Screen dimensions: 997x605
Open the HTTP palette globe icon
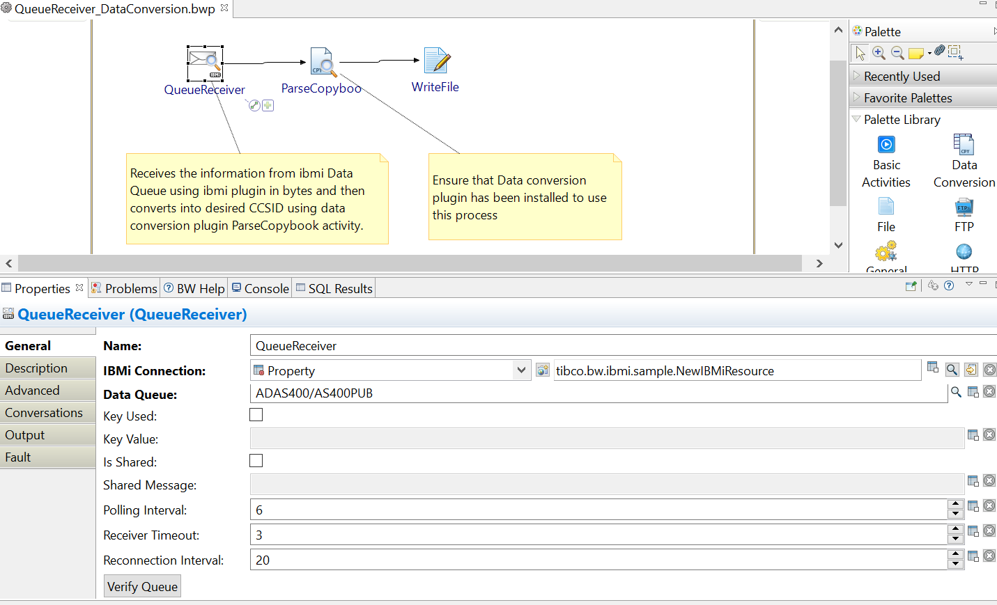pos(964,252)
